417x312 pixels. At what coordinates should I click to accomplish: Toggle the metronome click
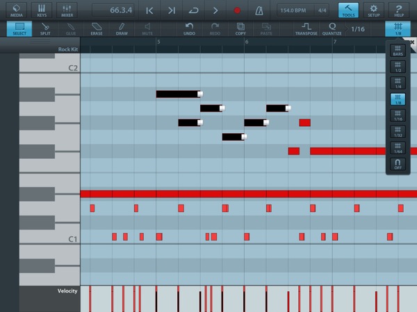259,10
